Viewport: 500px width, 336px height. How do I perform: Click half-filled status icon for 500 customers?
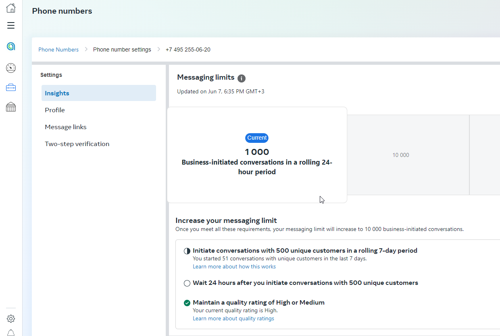point(187,251)
